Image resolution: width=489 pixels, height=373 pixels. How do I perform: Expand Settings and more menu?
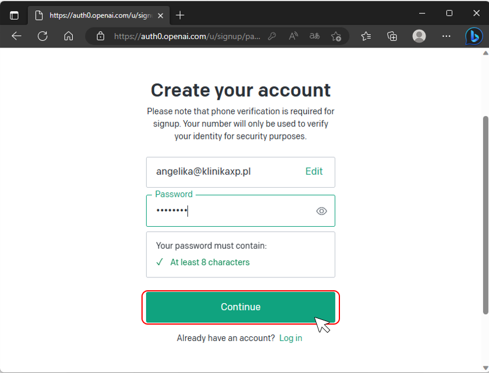(447, 36)
